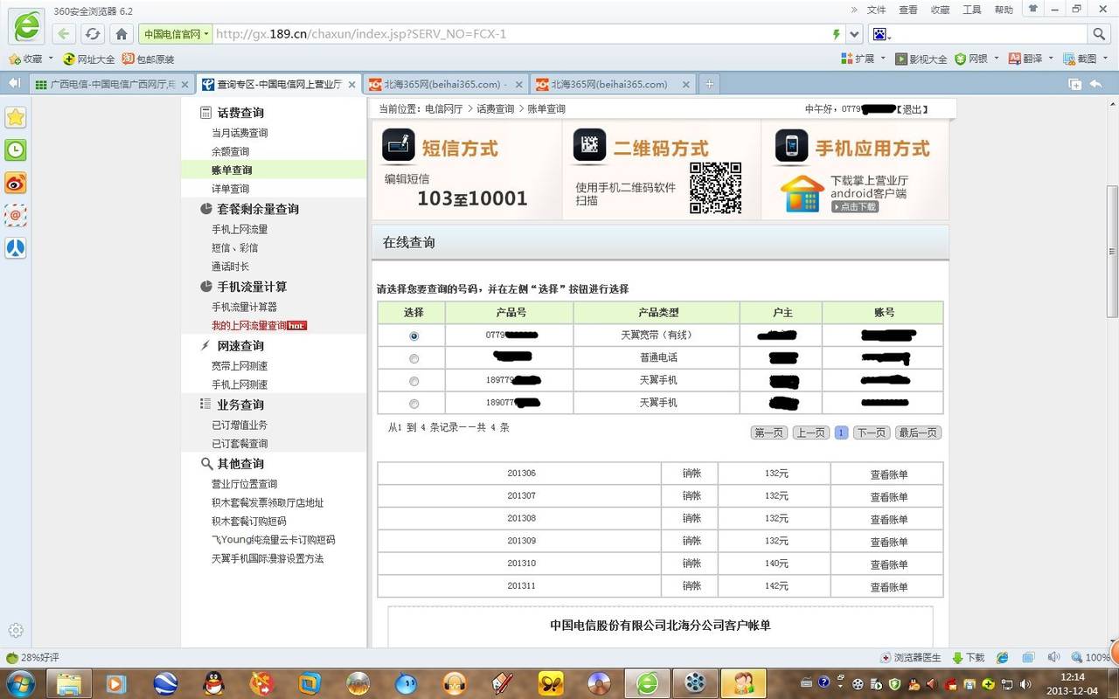Open the 手机应用方式 phone icon
The height and width of the screenshot is (699, 1119).
(792, 147)
